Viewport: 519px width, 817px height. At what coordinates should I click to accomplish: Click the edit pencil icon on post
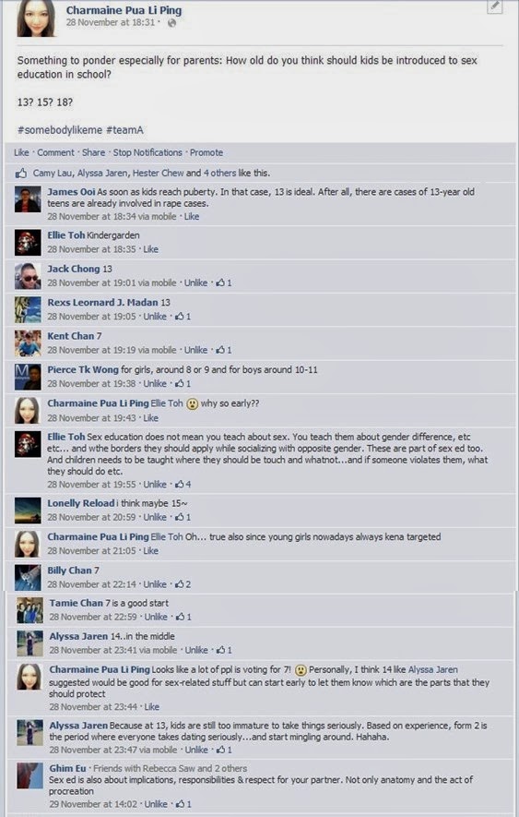pos(494,6)
